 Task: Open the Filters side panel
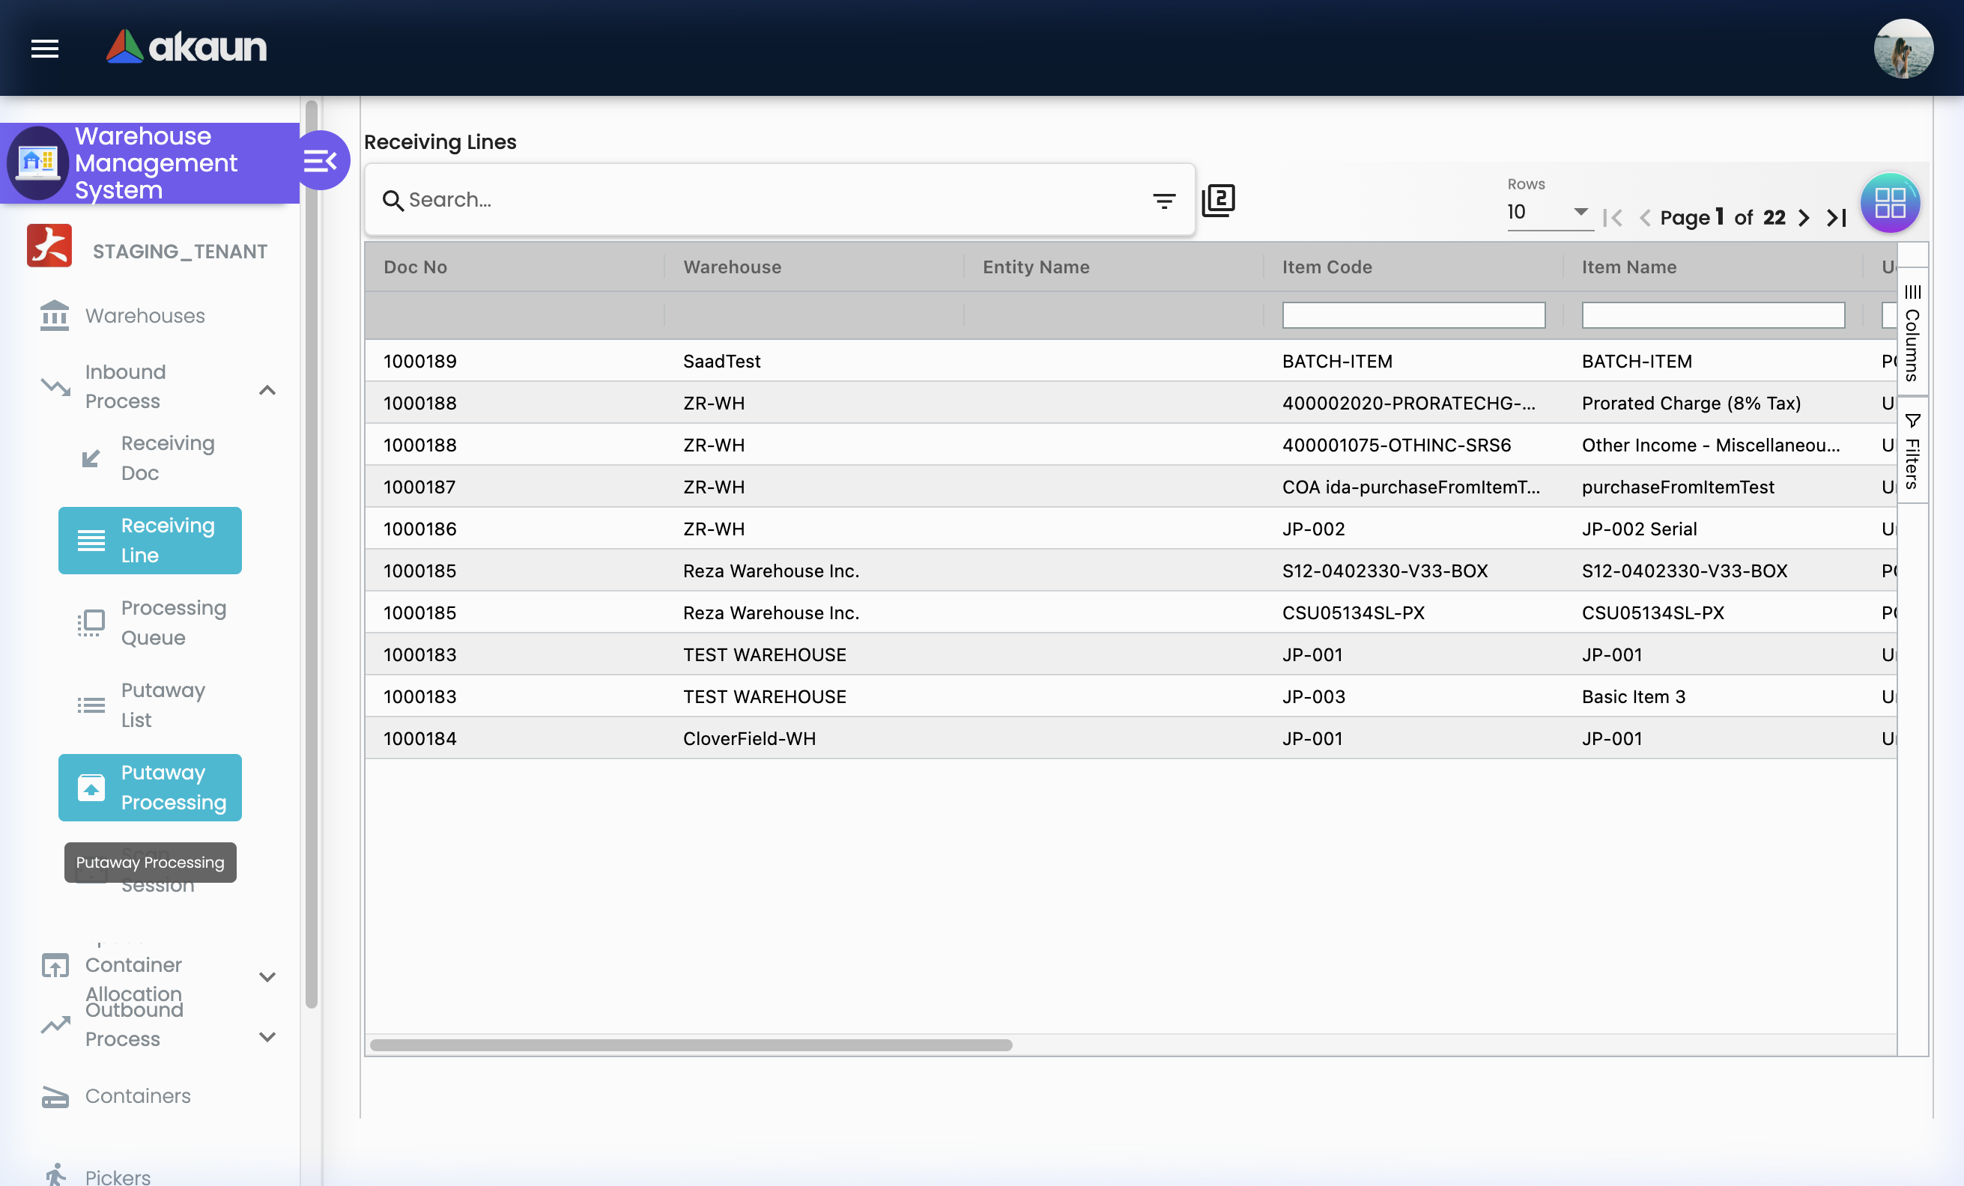coord(1912,450)
